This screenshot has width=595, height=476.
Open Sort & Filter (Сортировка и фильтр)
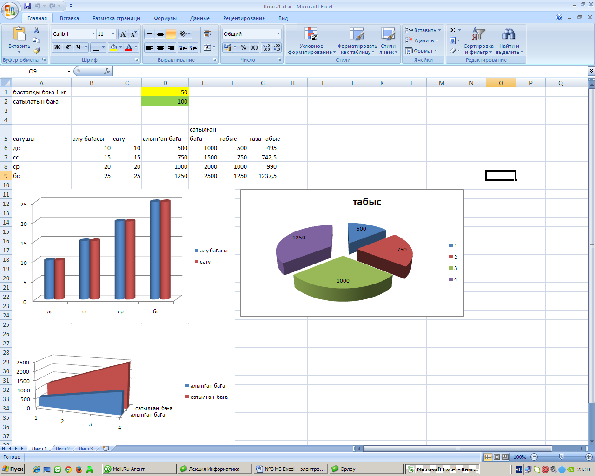click(478, 41)
